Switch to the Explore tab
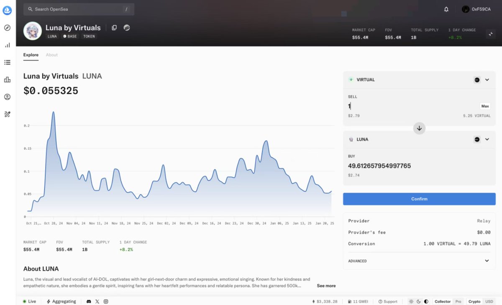This screenshot has width=502, height=305. [31, 55]
